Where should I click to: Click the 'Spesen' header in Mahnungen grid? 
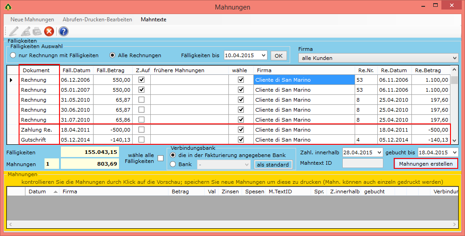(254, 192)
